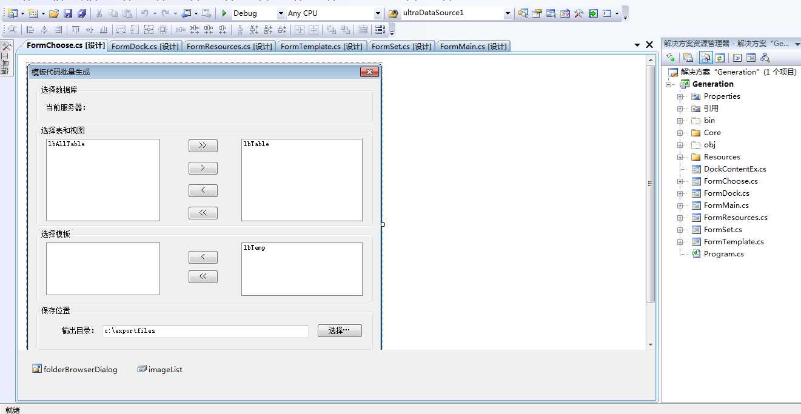
Task: Click the >> move-all button for tables
Action: click(203, 145)
